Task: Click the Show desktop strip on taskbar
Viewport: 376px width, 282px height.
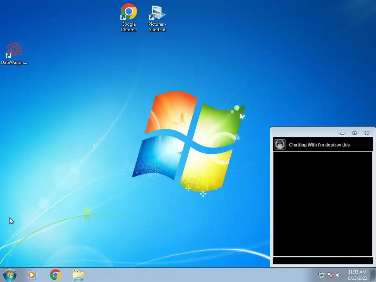Action: point(373,275)
